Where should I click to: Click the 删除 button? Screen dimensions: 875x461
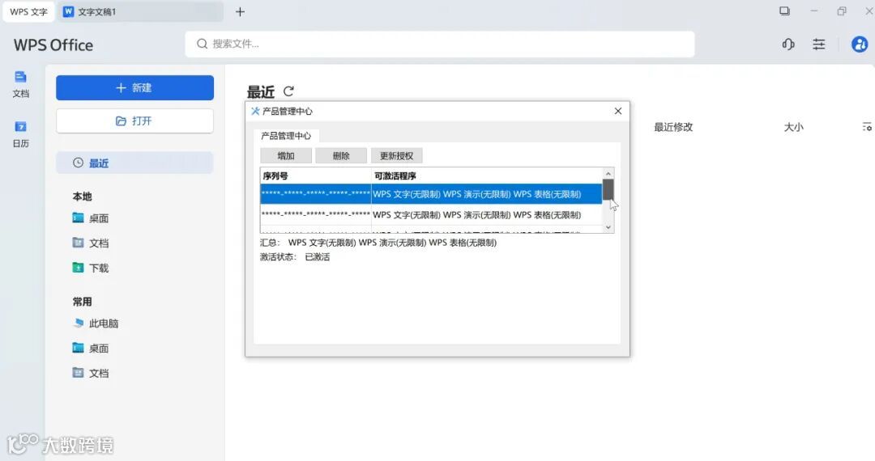[x=341, y=156]
